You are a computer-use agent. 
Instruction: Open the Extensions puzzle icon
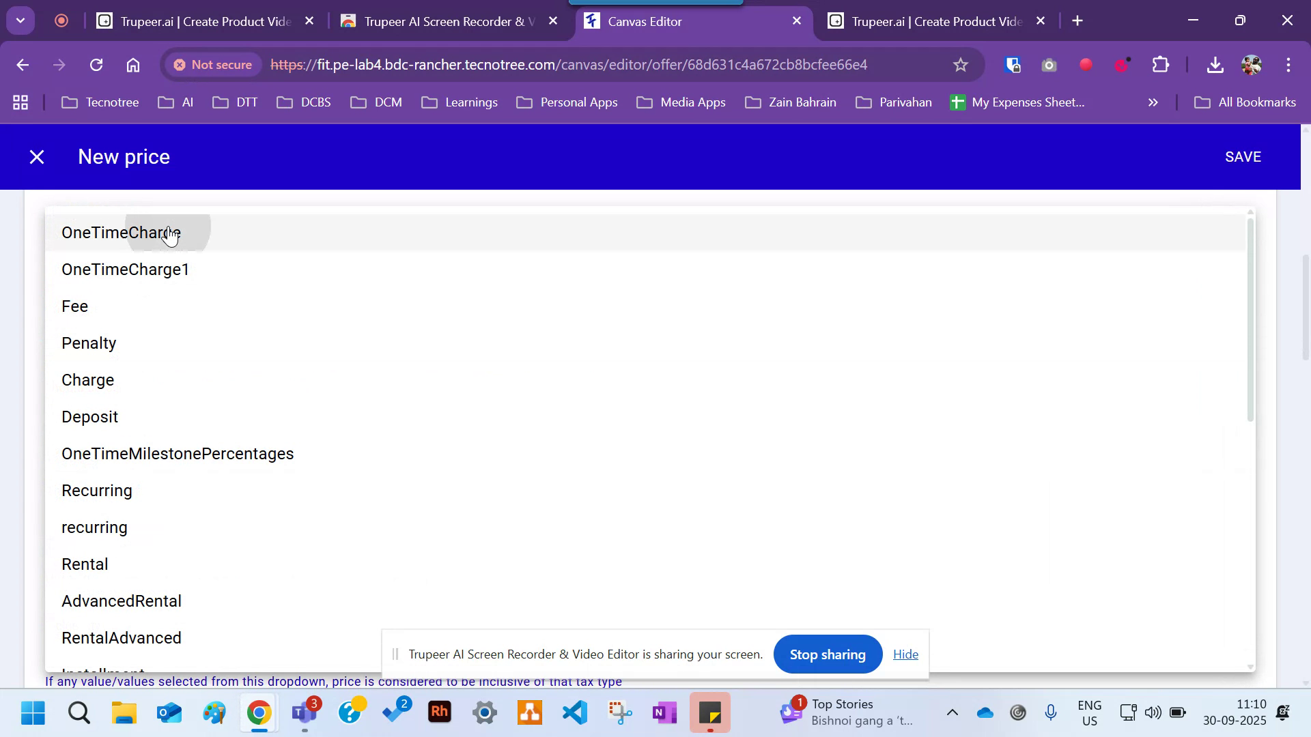pyautogui.click(x=1160, y=65)
